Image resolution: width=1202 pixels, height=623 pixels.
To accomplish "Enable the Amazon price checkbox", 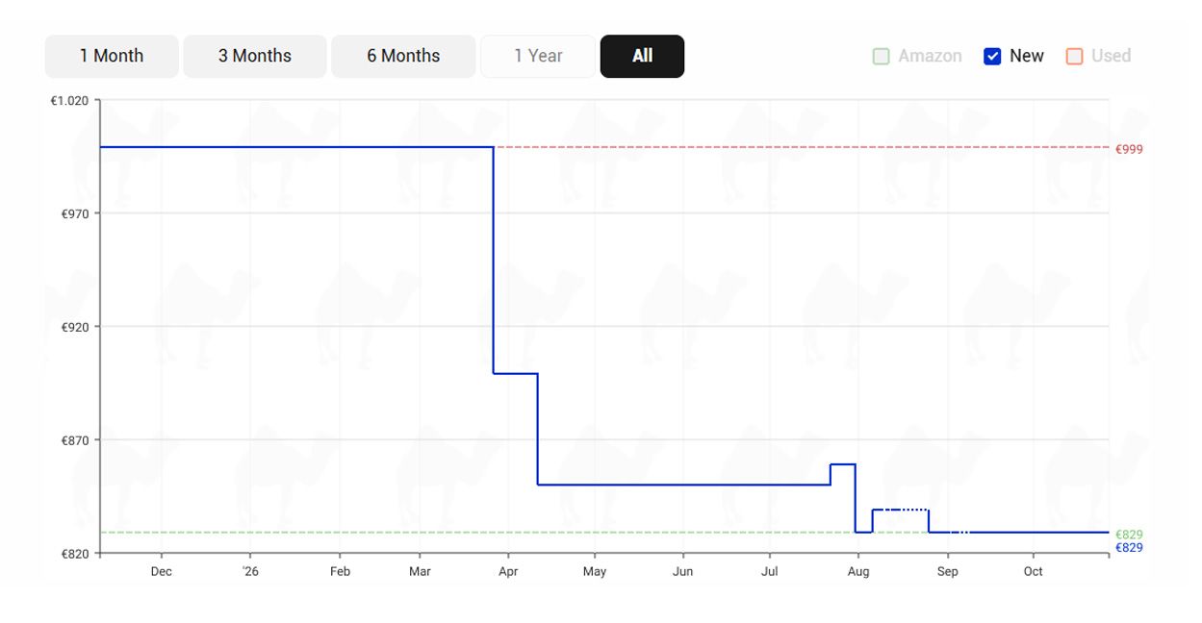I will (881, 56).
